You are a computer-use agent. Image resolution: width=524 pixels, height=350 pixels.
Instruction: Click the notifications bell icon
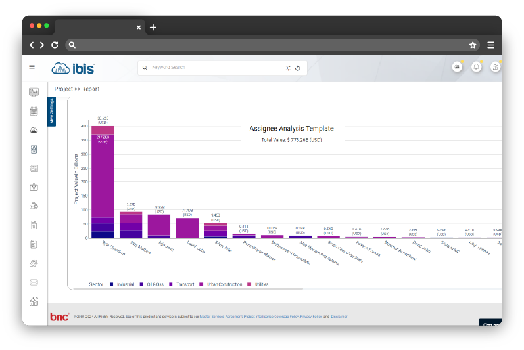click(477, 67)
